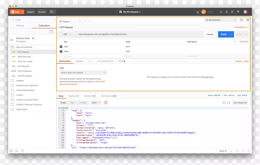
Task: Switch to the Tests tab
Action: click(121, 61)
